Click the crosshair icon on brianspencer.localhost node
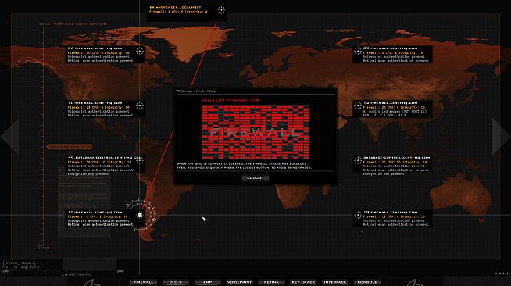Viewport: 511px width, 286px height. tap(221, 10)
